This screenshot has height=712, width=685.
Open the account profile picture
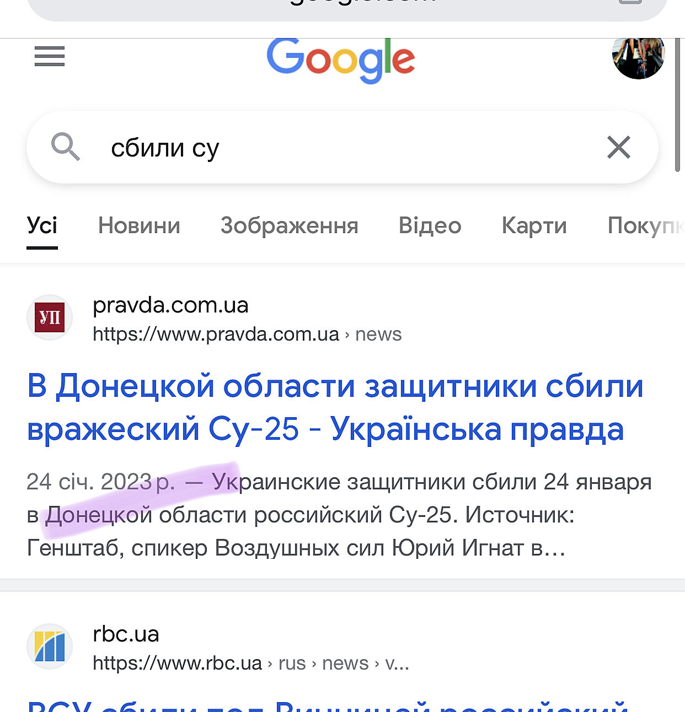[638, 56]
